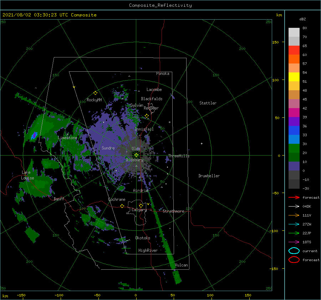Viewport: 321px width, 300px height.
Task: Click the Lacombe city label
Action: (154, 90)
